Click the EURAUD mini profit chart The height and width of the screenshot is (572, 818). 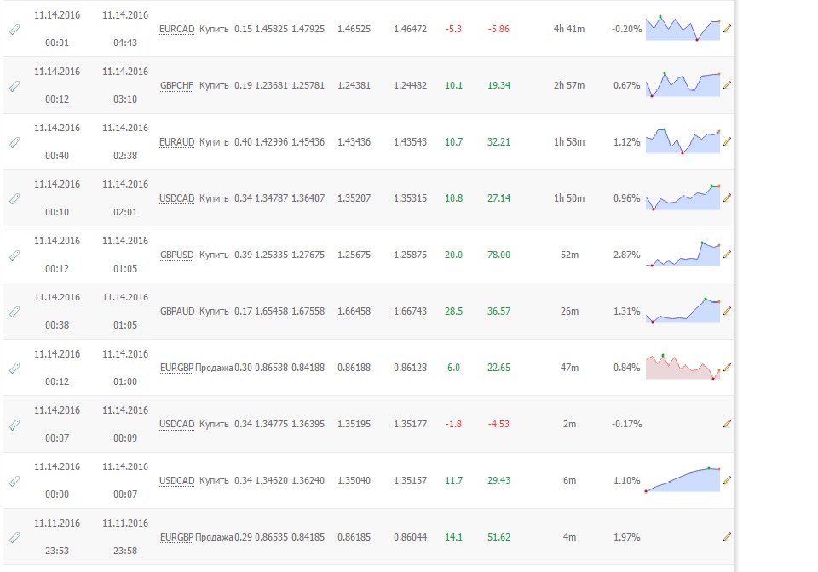(x=683, y=141)
